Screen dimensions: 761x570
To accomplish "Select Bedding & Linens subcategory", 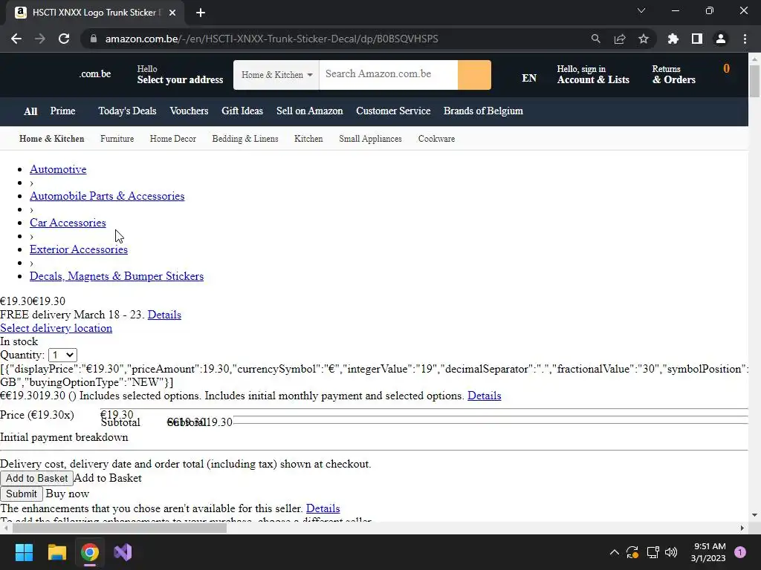I will click(x=245, y=139).
